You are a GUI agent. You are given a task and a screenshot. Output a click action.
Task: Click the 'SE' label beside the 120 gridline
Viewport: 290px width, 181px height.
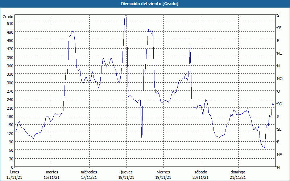[279, 129]
